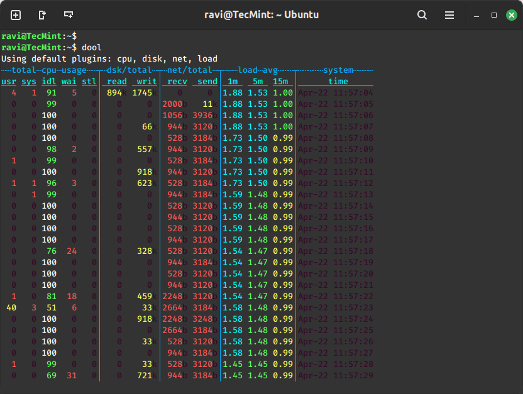Click the 'system' group header
The image size is (523, 394).
[x=338, y=70]
